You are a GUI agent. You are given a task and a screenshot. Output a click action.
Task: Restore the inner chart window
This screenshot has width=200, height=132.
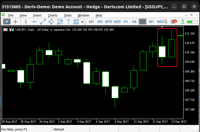click(191, 15)
